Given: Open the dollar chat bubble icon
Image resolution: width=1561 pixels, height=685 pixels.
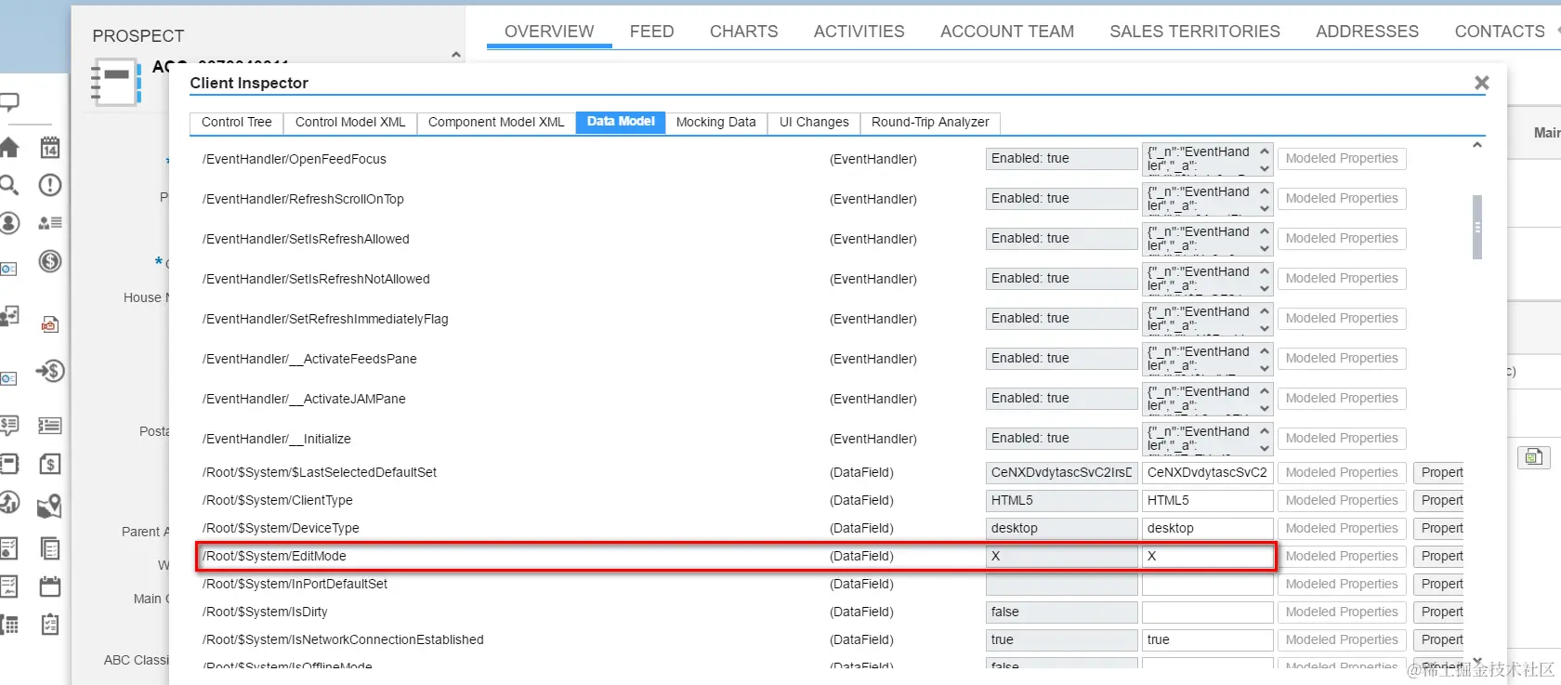Looking at the screenshot, I should click(x=8, y=426).
